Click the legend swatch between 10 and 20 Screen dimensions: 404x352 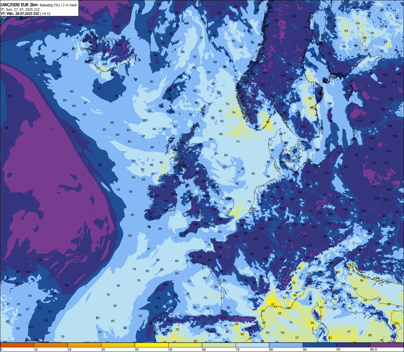click(50, 345)
